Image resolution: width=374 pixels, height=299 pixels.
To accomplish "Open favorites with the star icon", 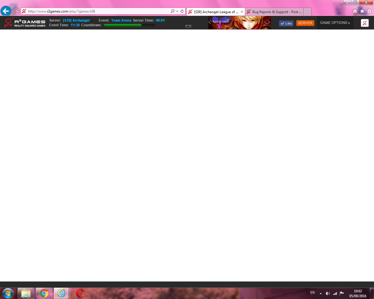I will pyautogui.click(x=362, y=11).
